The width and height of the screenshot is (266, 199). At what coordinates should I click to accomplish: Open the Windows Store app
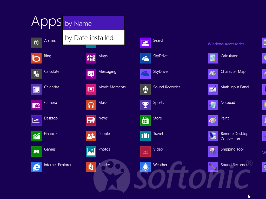coord(145,120)
